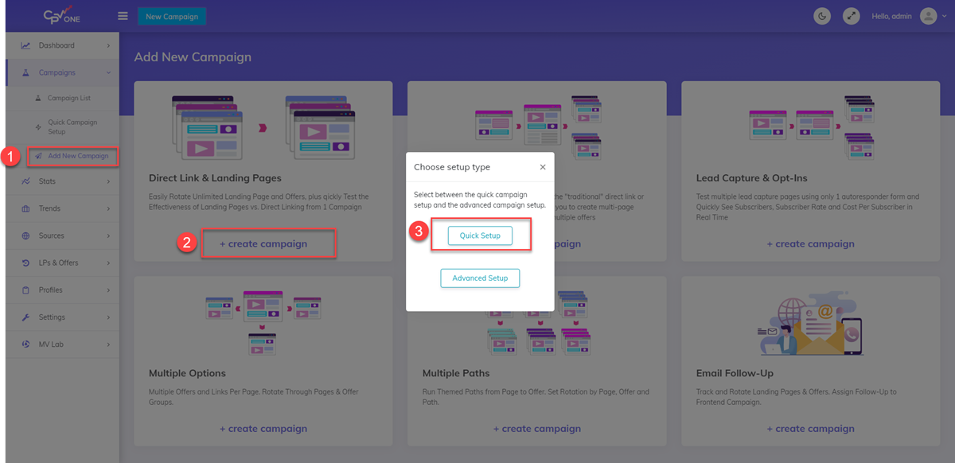Click the Quick Setup button
The image size is (955, 463).
480,235
